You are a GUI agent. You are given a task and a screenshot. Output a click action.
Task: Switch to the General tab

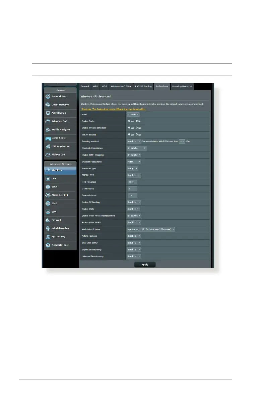(85, 87)
